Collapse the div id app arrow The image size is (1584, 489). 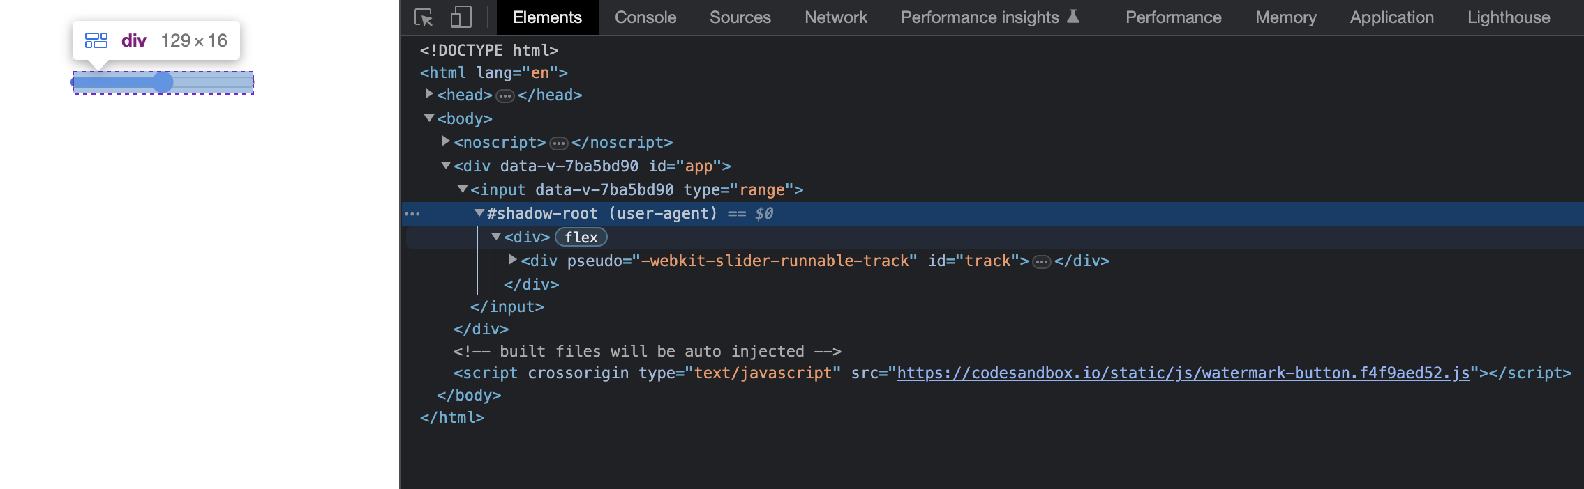(x=446, y=165)
